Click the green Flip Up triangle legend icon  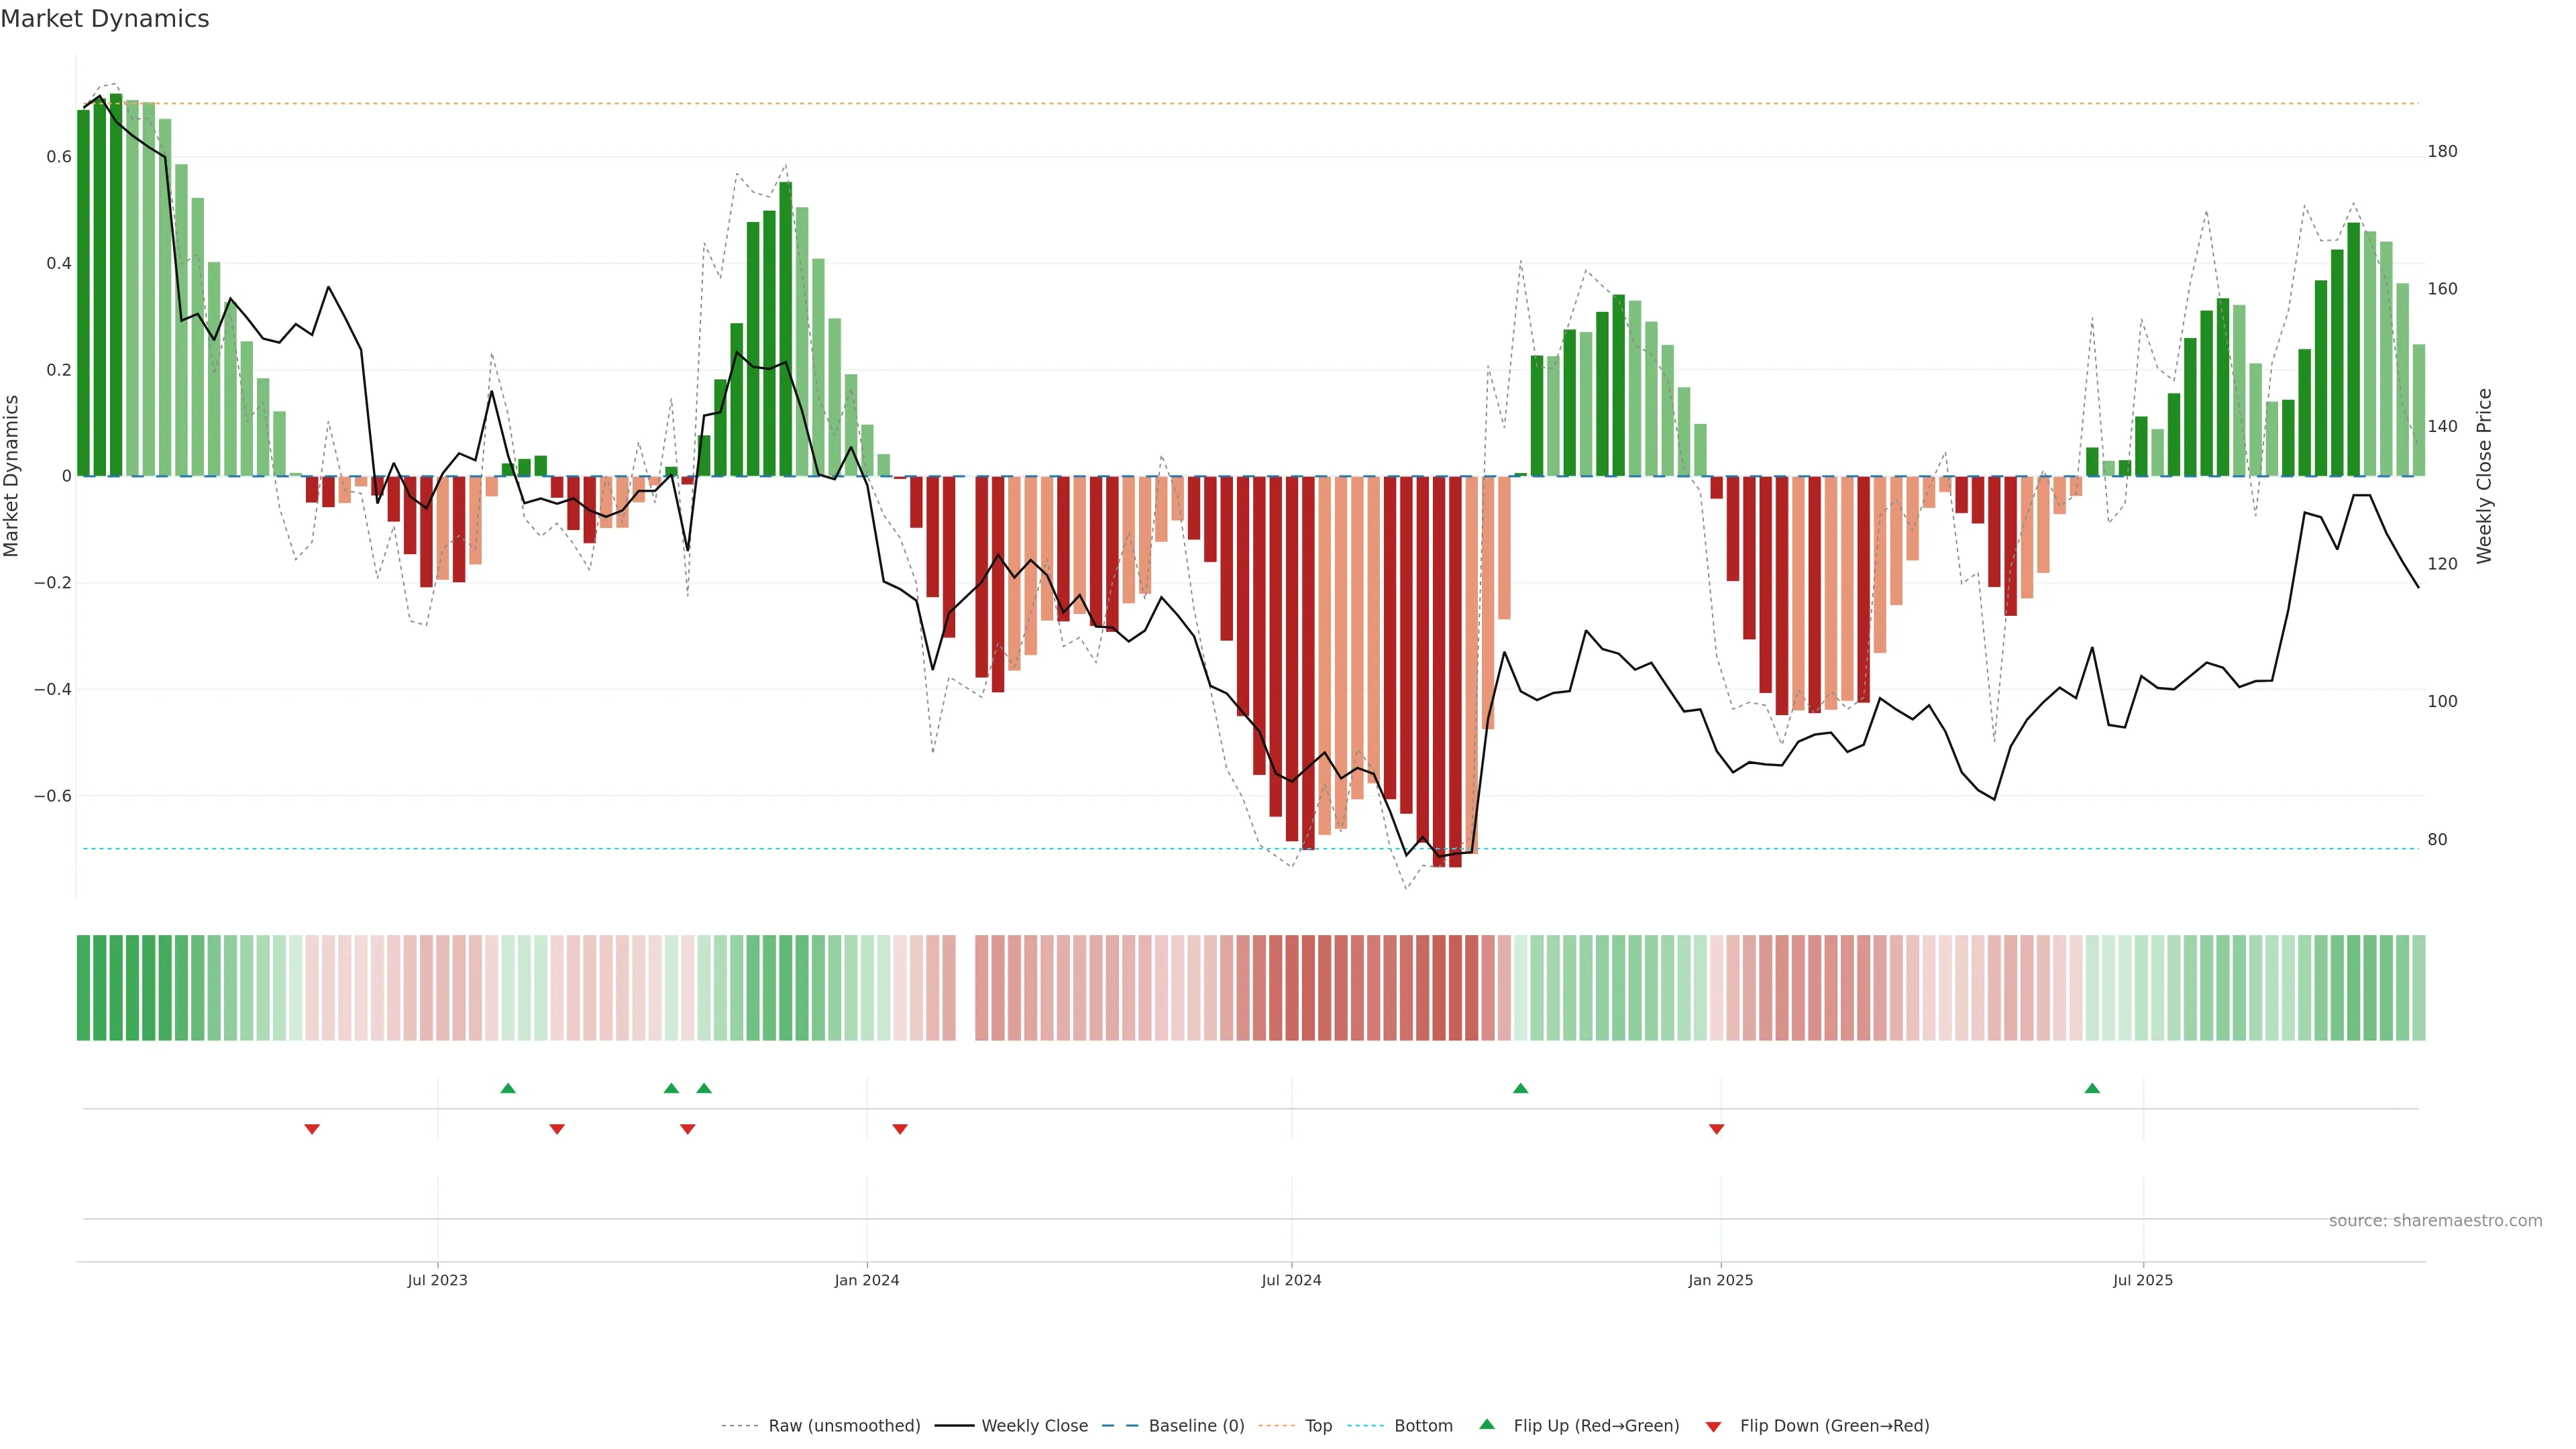(x=1487, y=1424)
